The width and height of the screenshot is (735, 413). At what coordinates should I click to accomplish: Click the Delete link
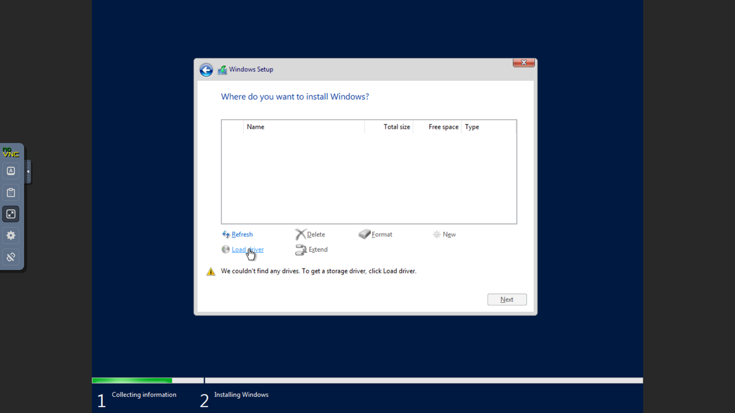[316, 235]
